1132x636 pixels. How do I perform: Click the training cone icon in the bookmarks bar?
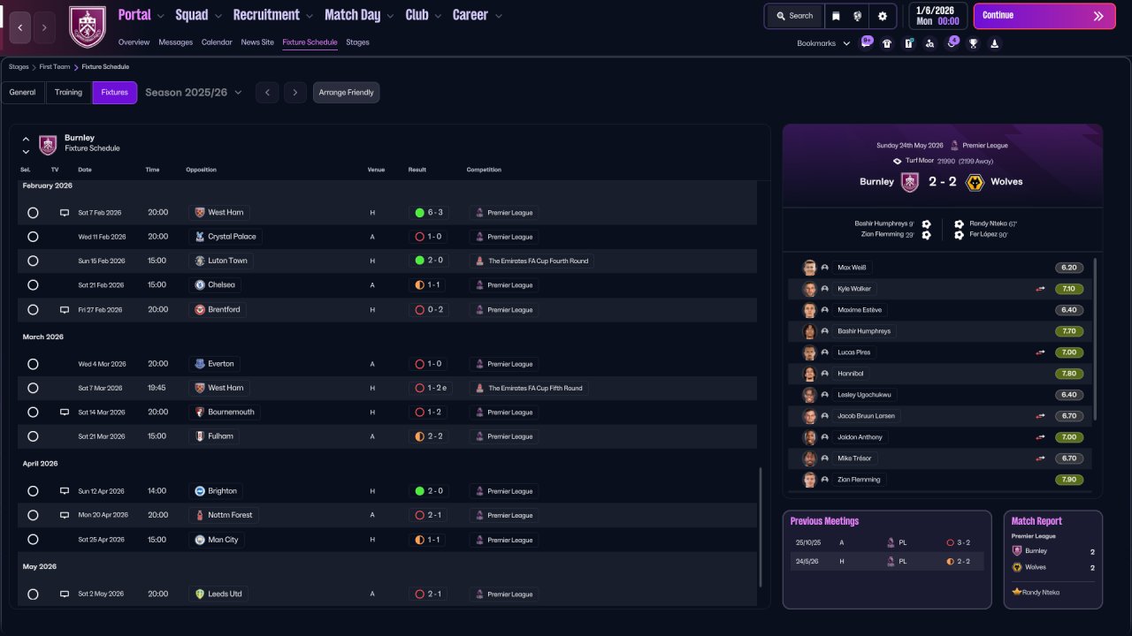(994, 43)
